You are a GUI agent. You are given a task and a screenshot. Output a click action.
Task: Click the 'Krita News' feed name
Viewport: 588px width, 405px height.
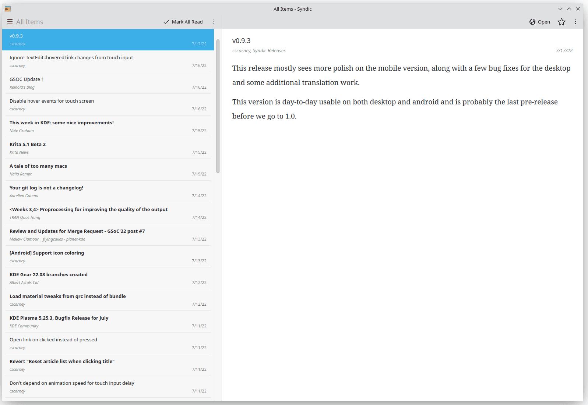(19, 153)
